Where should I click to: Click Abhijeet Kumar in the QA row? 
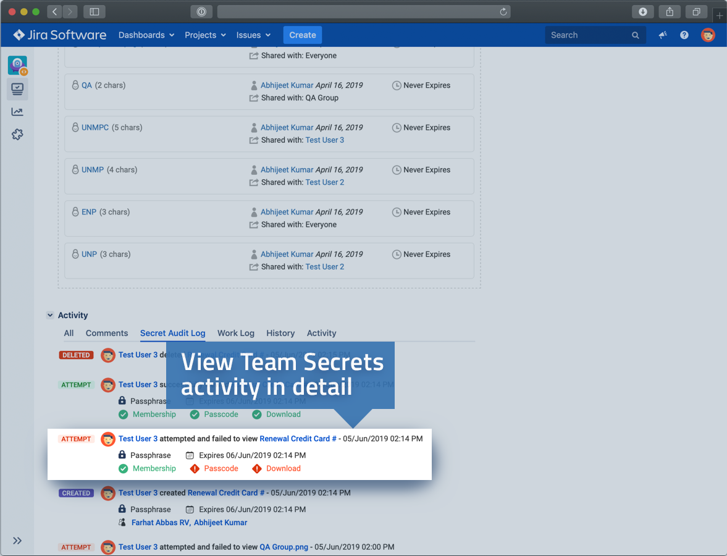pos(287,85)
